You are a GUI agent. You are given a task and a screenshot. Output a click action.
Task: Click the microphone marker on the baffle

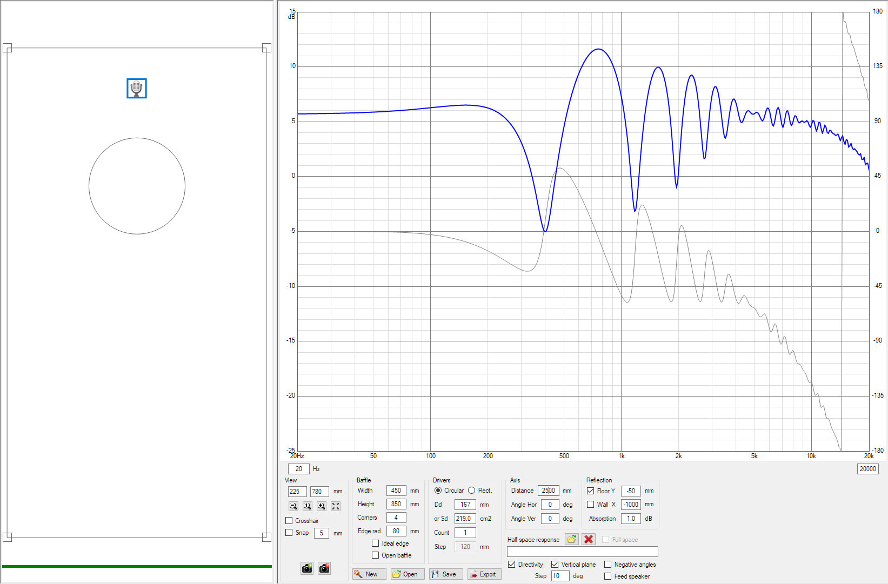coord(137,88)
